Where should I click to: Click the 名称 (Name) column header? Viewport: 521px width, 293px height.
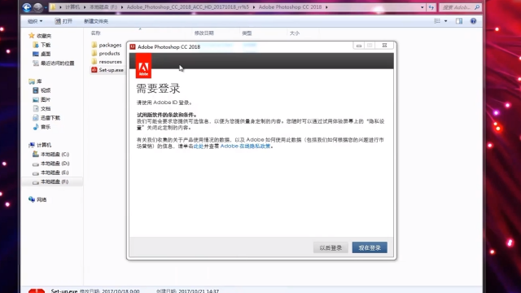point(96,33)
